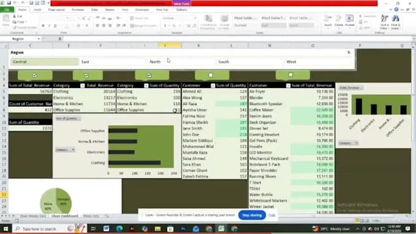Select North in Region slicer
The height and width of the screenshot is (234, 416).
tap(181, 62)
